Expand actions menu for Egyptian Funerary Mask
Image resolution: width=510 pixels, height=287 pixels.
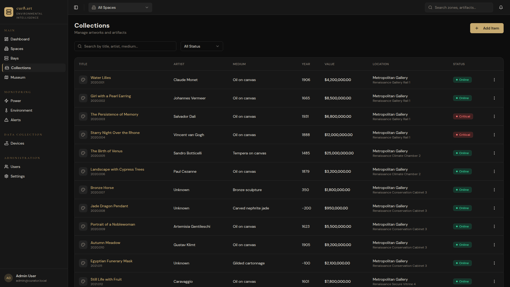494,263
